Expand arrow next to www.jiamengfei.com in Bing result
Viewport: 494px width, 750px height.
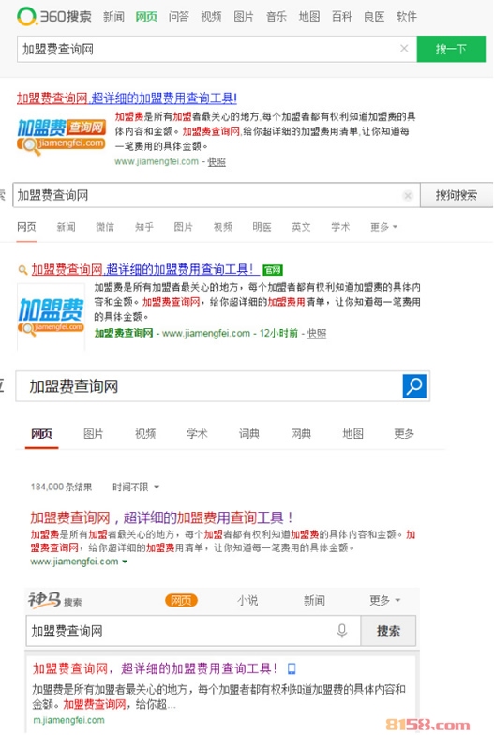point(125,562)
